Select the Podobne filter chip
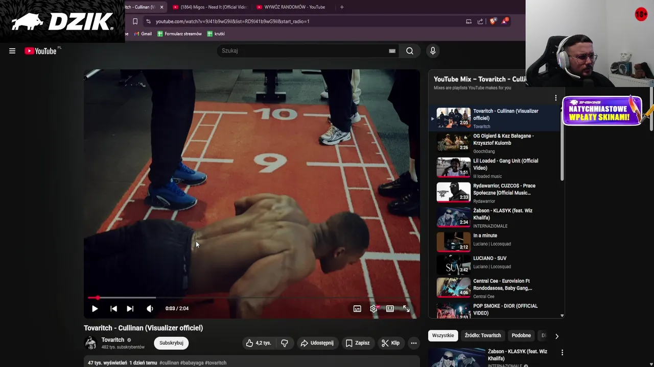 point(521,335)
